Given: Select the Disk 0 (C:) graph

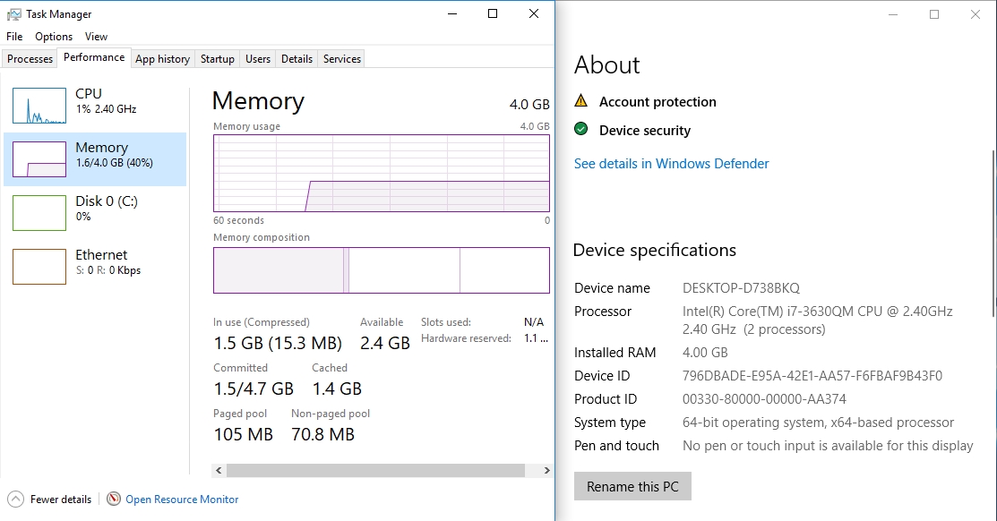Looking at the screenshot, I should (x=39, y=212).
